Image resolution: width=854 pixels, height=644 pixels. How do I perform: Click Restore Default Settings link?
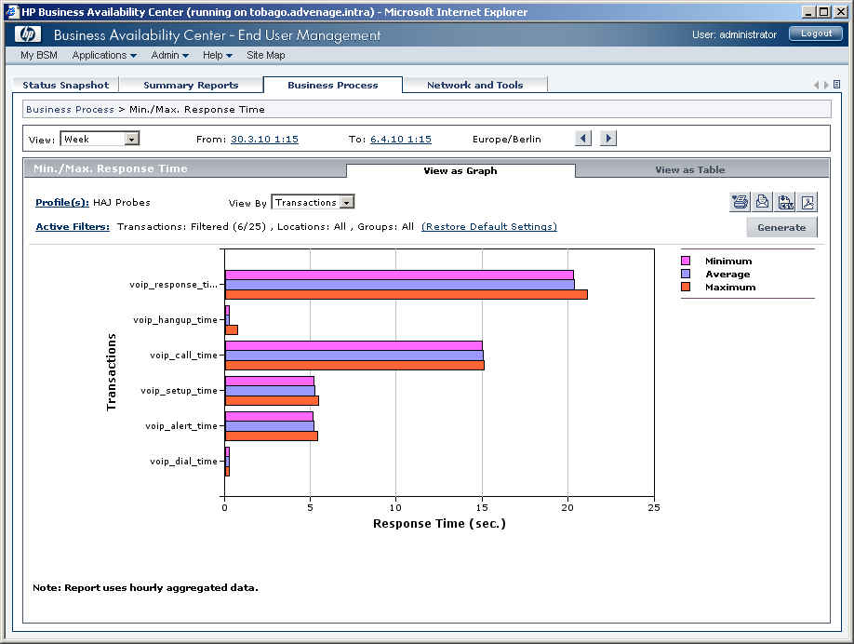tap(489, 227)
